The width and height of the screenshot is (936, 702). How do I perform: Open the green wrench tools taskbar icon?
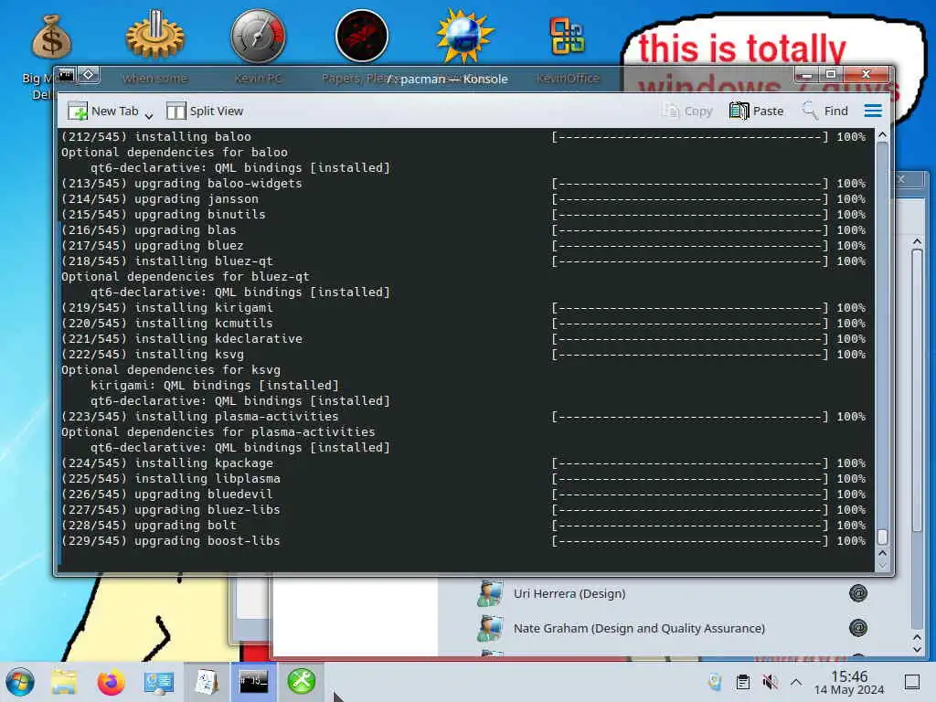point(302,681)
